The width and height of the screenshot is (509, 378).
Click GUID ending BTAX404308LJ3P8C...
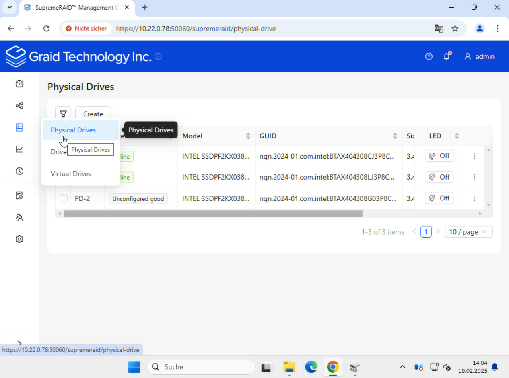[x=327, y=177]
